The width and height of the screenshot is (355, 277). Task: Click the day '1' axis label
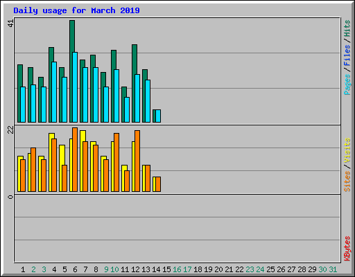(x=23, y=269)
